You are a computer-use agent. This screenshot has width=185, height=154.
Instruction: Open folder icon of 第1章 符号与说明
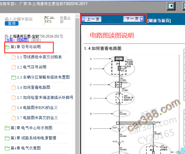tap(7, 47)
